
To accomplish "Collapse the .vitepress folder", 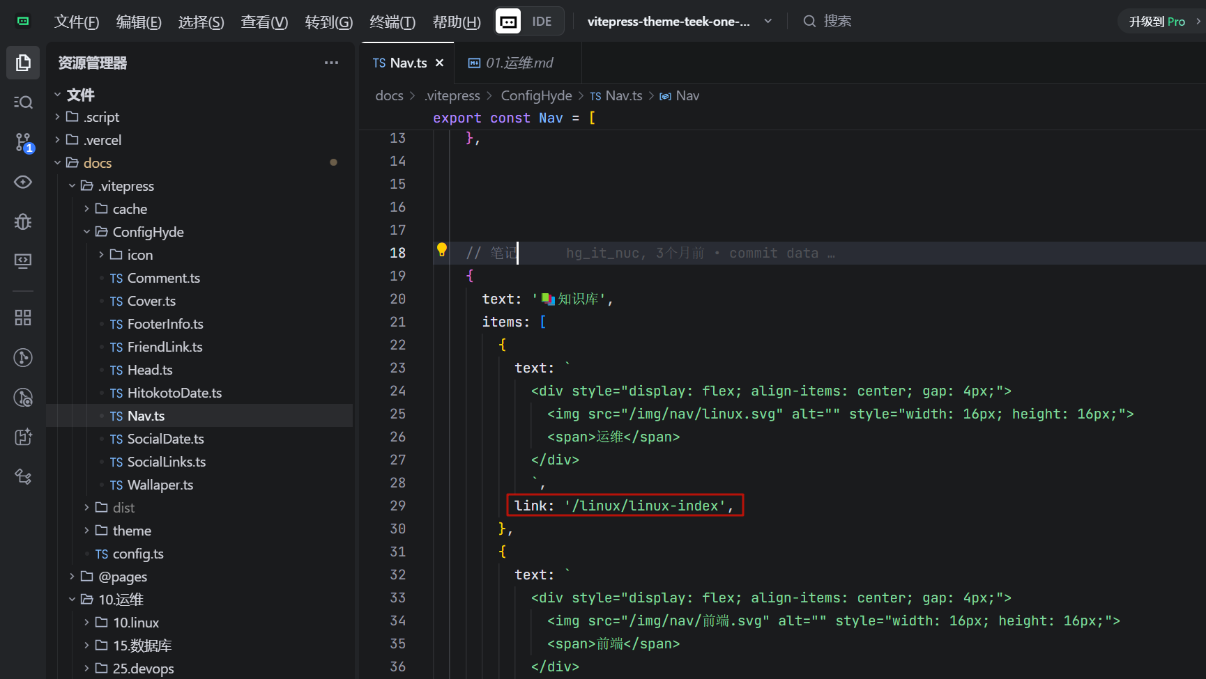I will [x=126, y=186].
